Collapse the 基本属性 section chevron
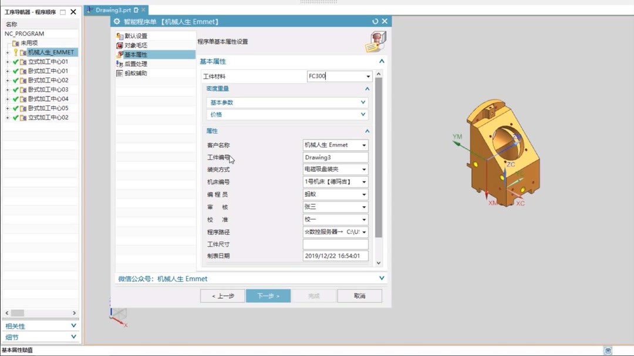Screen dimensions: 634x356 (x=381, y=61)
